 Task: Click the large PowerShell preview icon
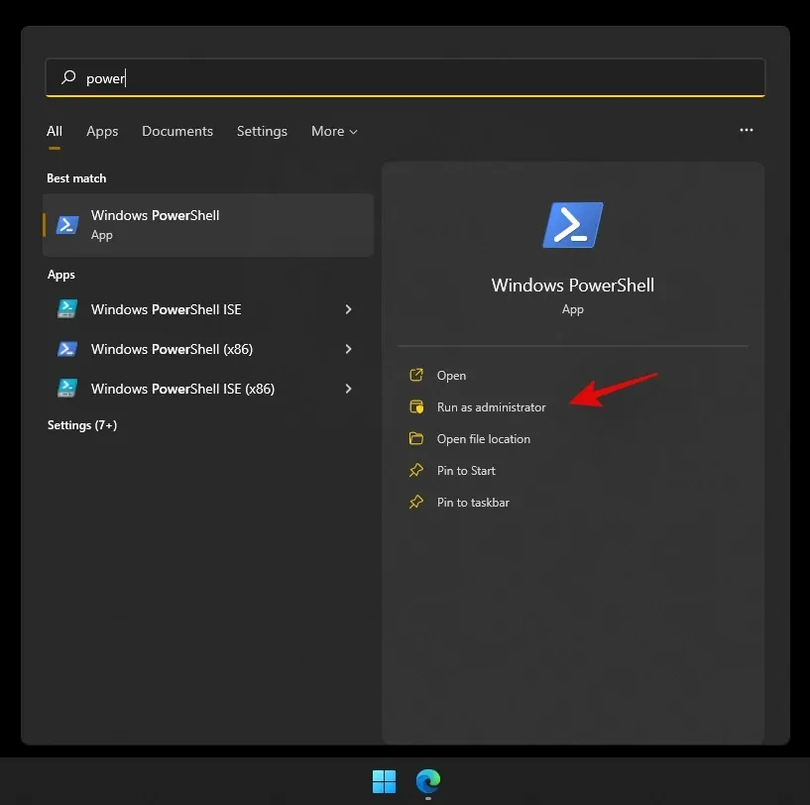tap(572, 224)
